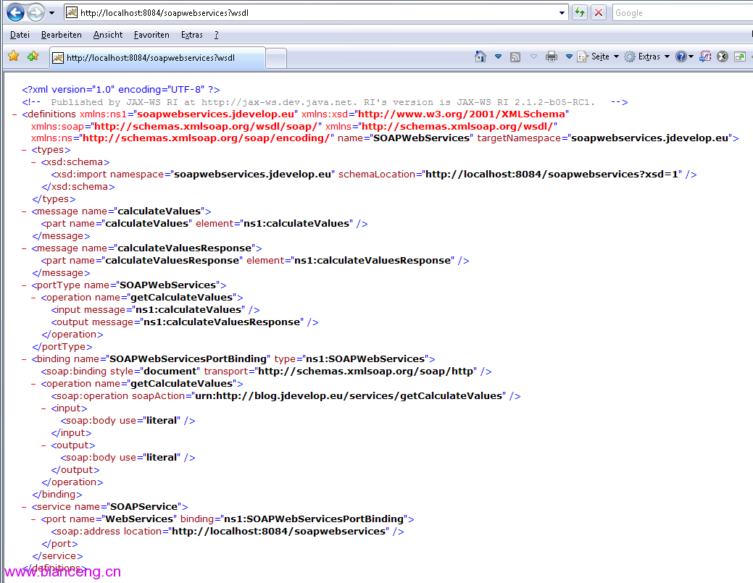
Task: Collapse binding SOAPWebServicesPortBinding node
Action: (x=24, y=359)
